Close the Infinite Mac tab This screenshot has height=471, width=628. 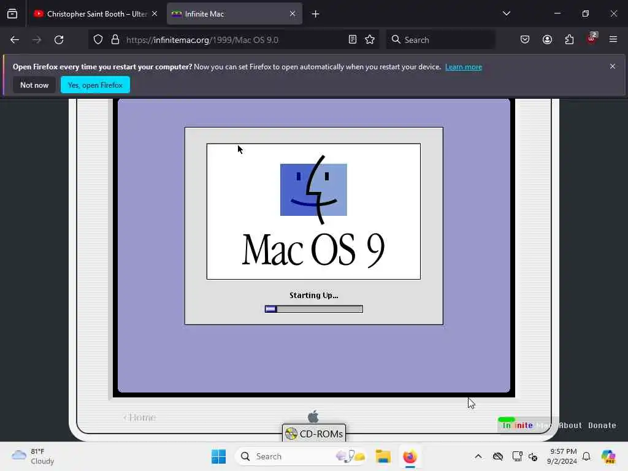coord(293,13)
